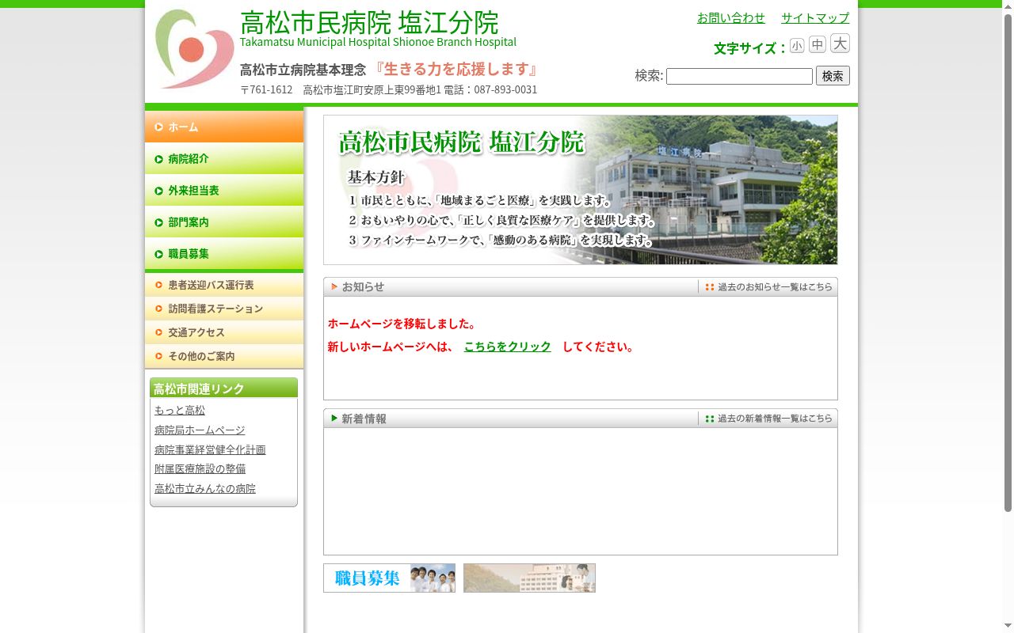The height and width of the screenshot is (633, 1014).
Task: Open 病院事業経営健全化計画 link
Action: 210,449
